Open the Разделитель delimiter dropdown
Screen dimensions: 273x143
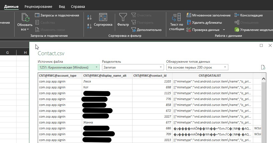tap(133, 67)
